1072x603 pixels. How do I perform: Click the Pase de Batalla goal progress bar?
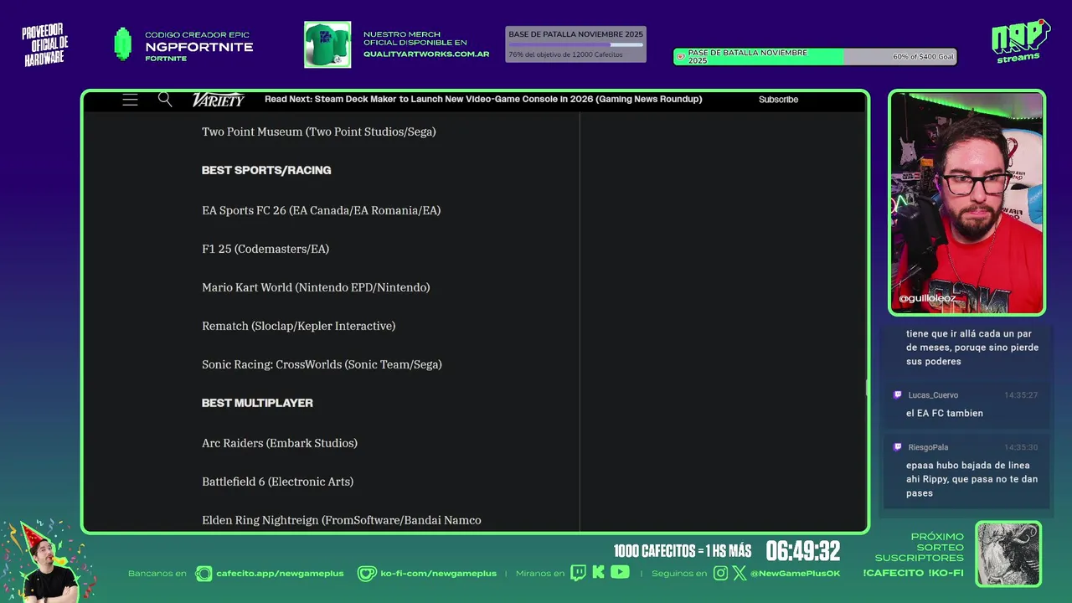click(x=815, y=56)
